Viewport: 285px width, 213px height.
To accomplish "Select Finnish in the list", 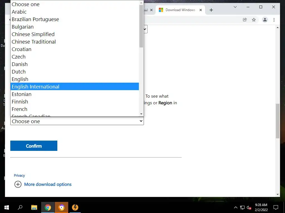I will [75, 102].
